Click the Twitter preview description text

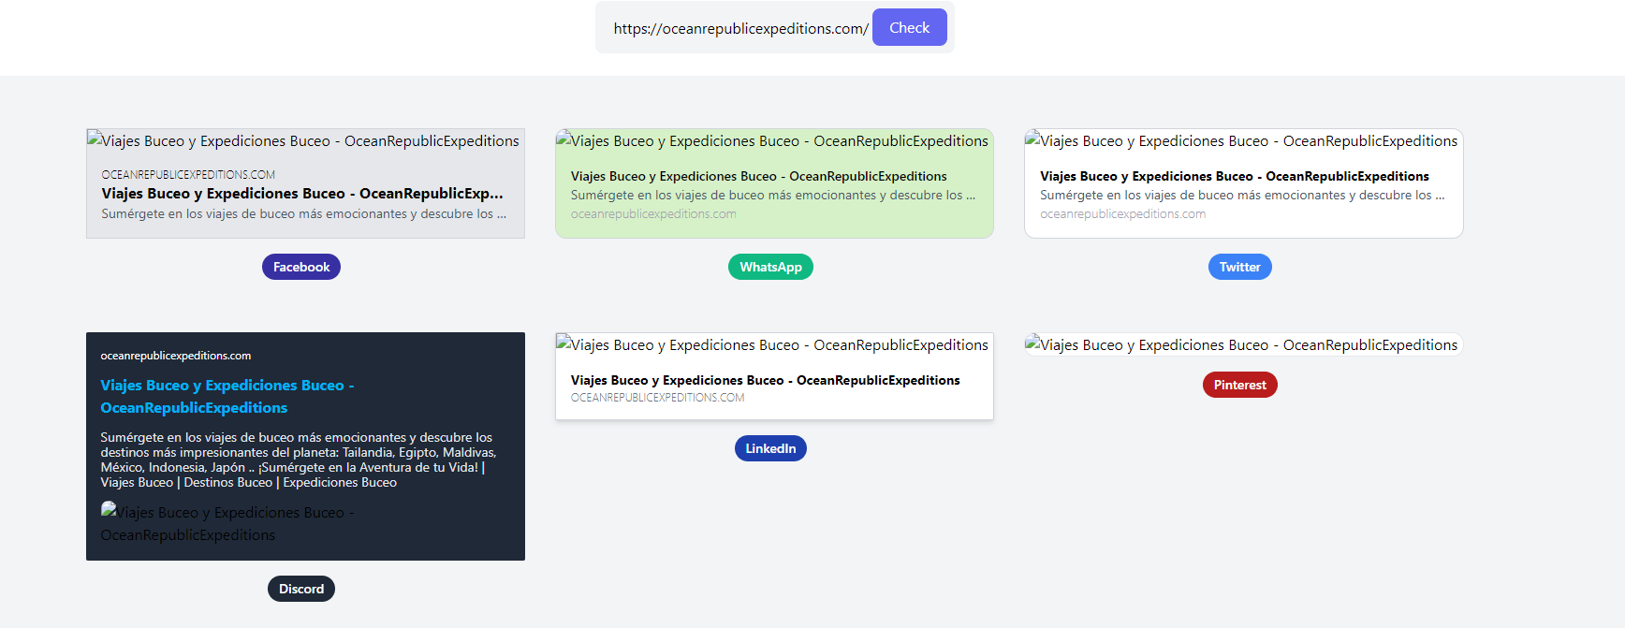click(x=1242, y=195)
